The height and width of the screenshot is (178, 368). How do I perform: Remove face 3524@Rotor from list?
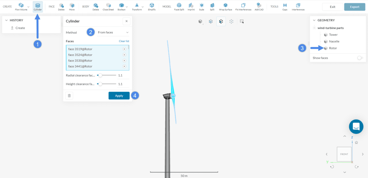tap(124, 55)
